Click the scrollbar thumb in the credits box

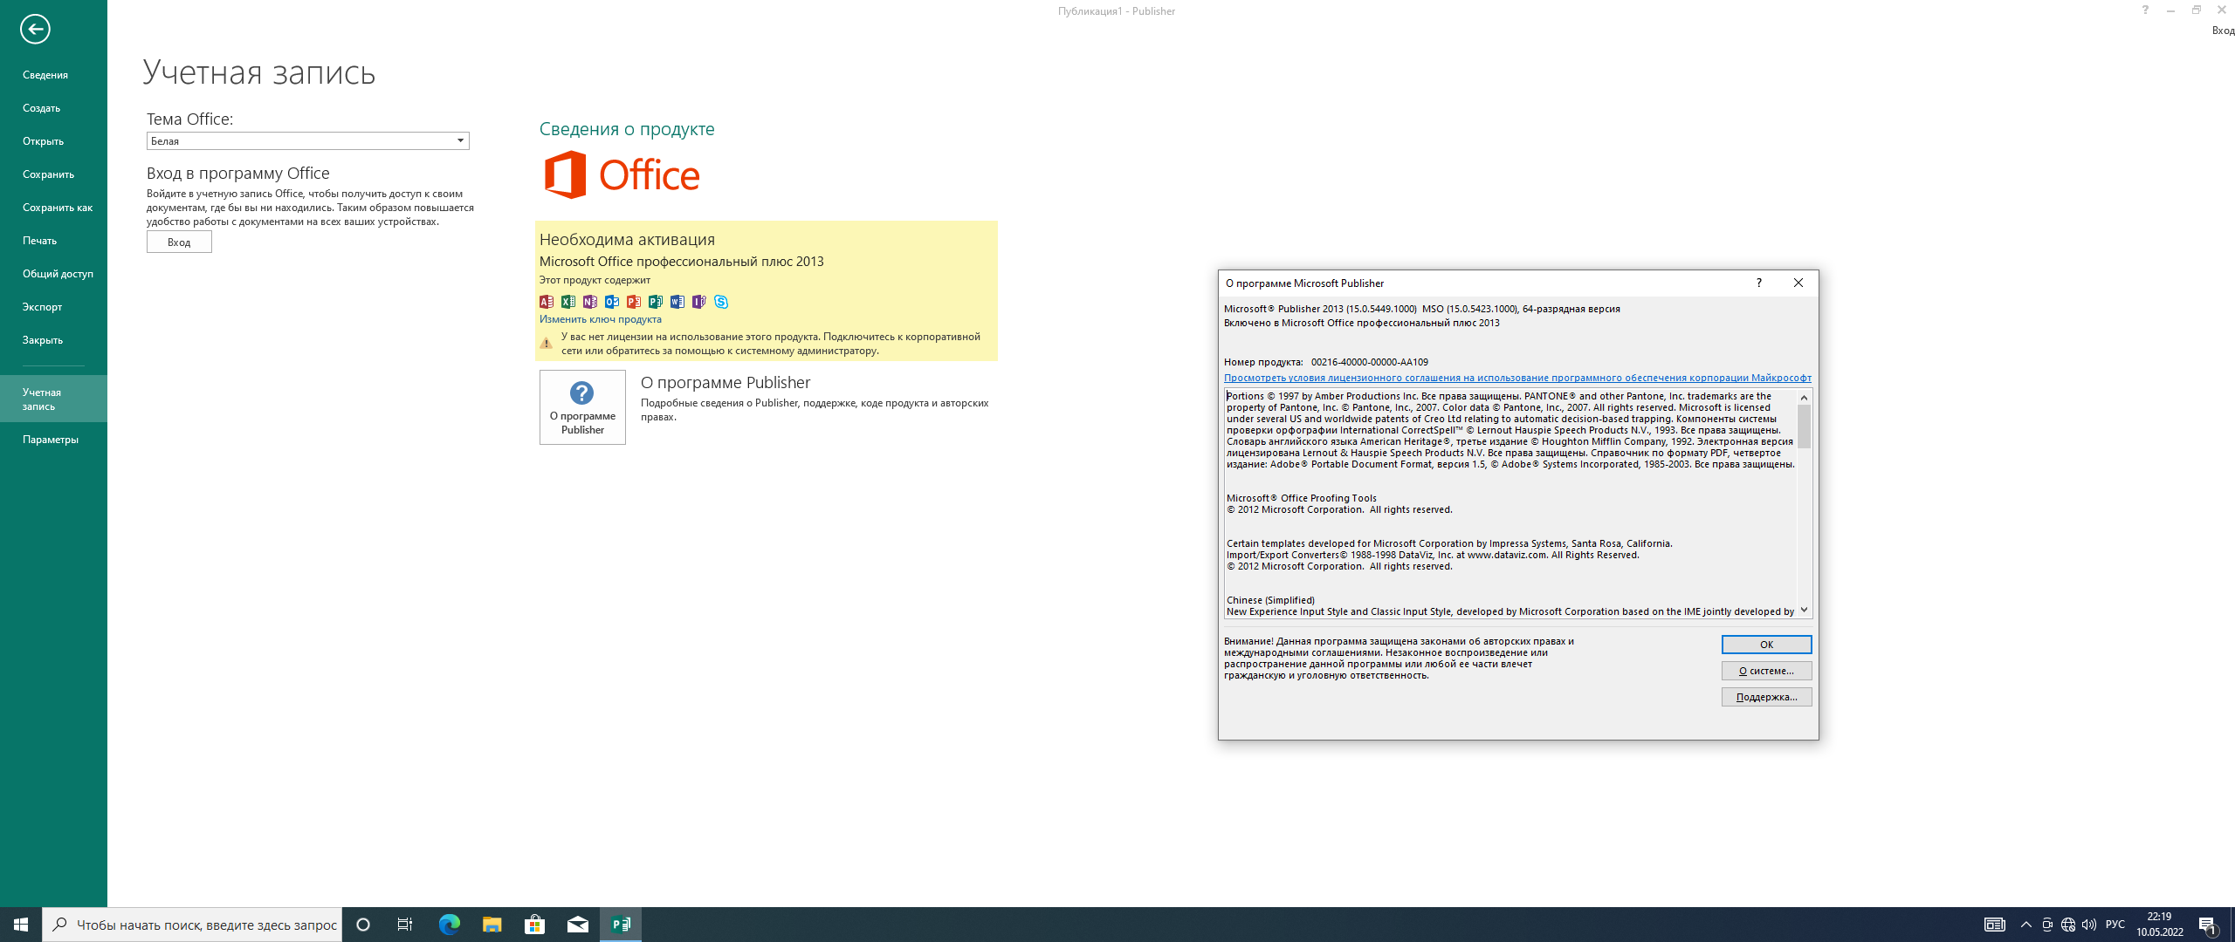(x=1804, y=427)
